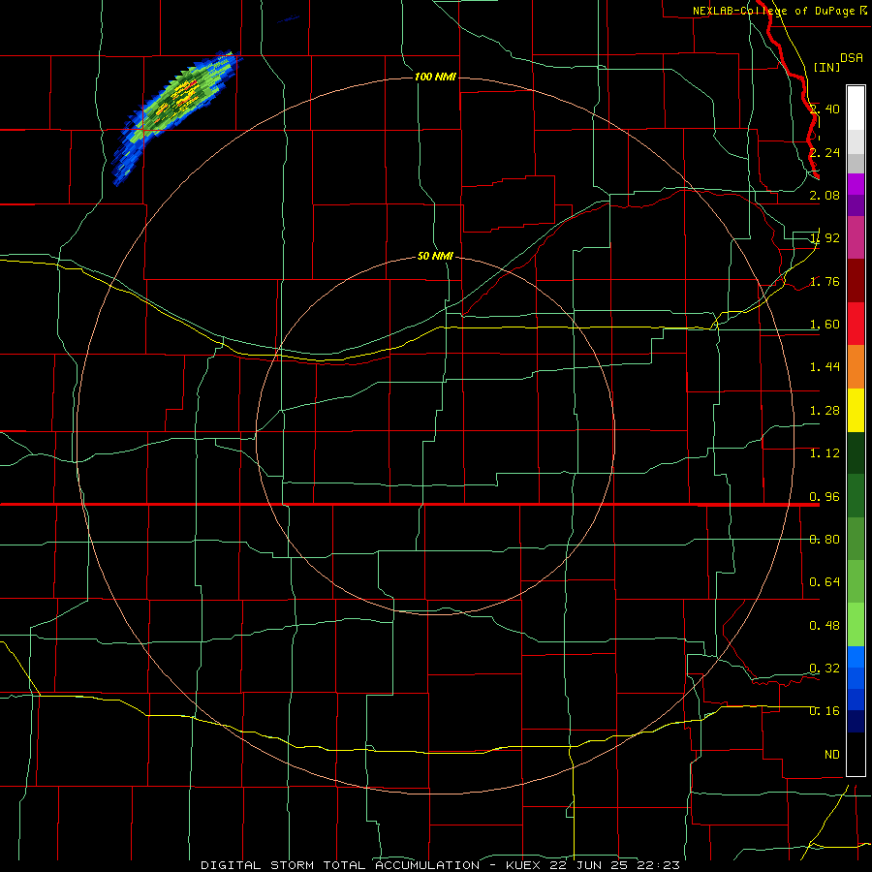The image size is (872, 872).
Task: Select the dark maroon swatch in the legend
Action: click(x=856, y=281)
